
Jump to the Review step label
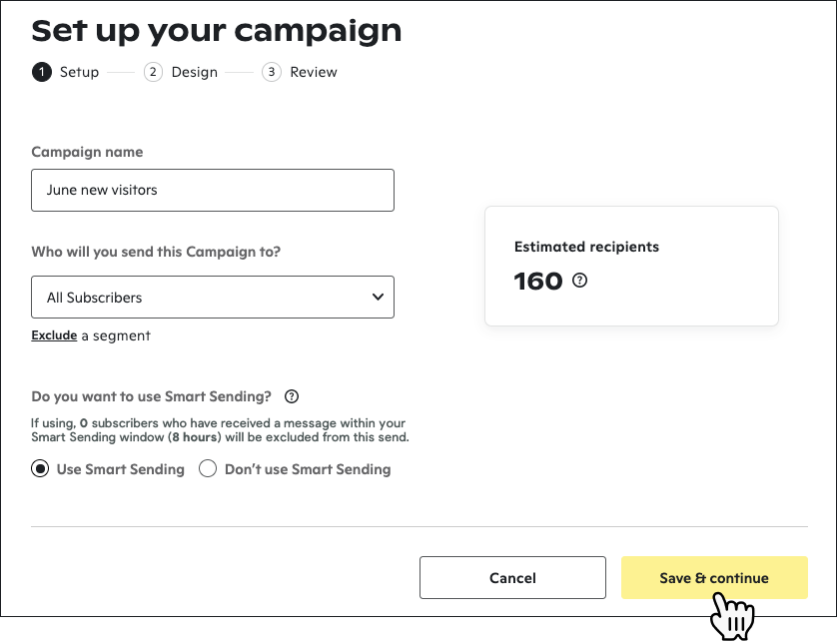tap(314, 72)
